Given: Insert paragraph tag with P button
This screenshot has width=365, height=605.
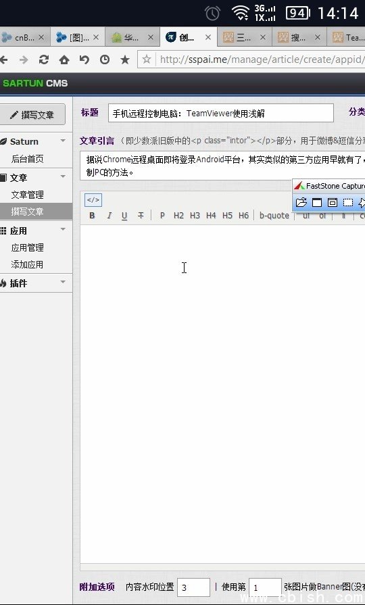Looking at the screenshot, I should 162,216.
